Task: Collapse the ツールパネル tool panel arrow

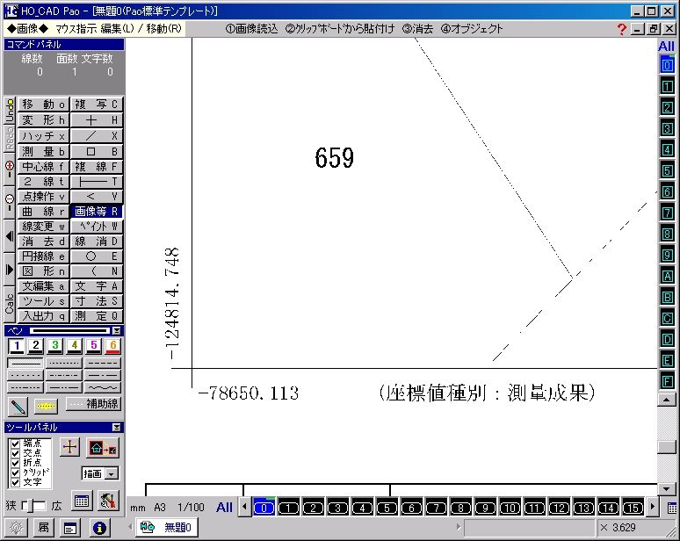Action: point(116,428)
